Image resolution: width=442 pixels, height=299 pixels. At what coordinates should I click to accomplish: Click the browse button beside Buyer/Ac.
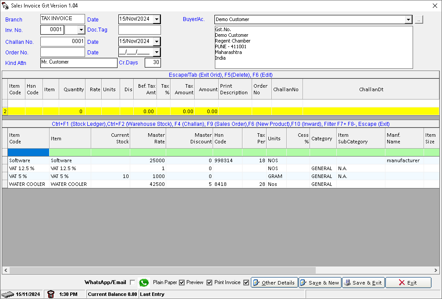click(x=419, y=19)
